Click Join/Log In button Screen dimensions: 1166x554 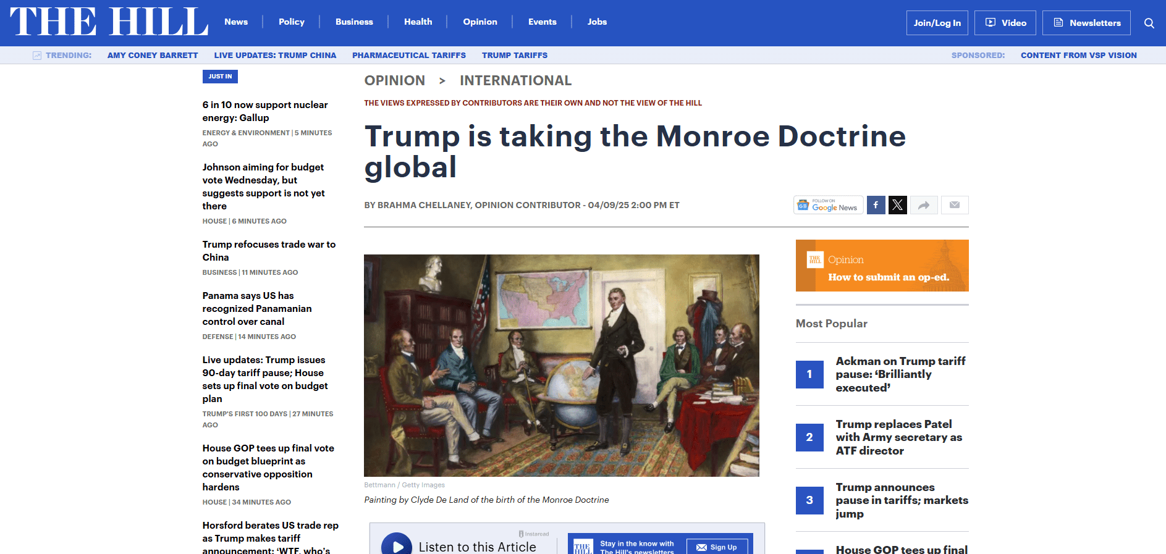click(x=937, y=23)
